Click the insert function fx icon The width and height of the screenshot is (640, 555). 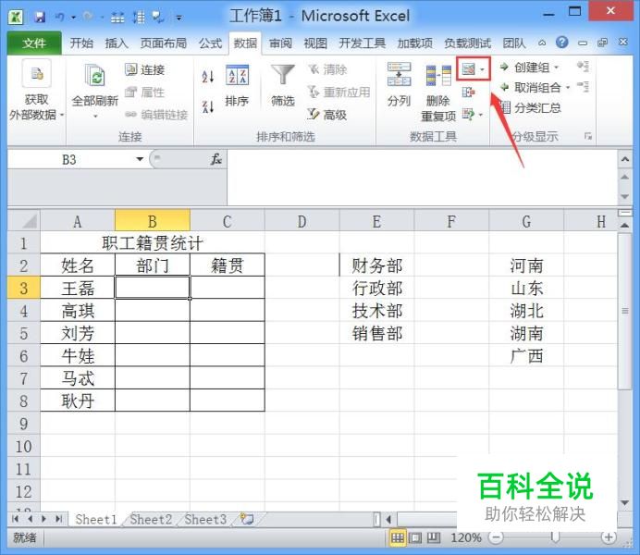(215, 159)
